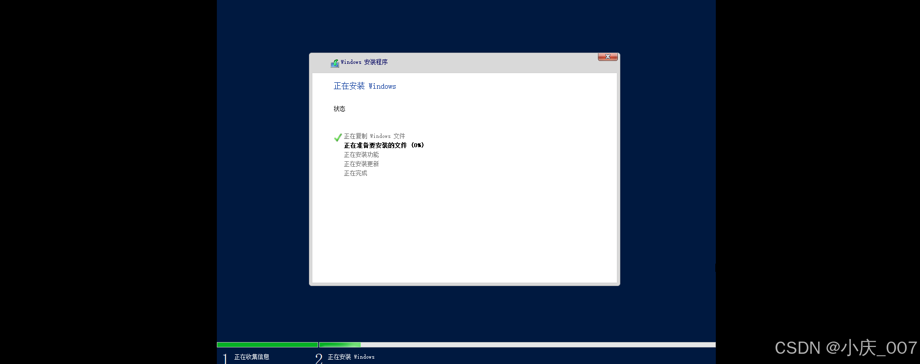Click the heading 正在安装 Windows

(364, 86)
